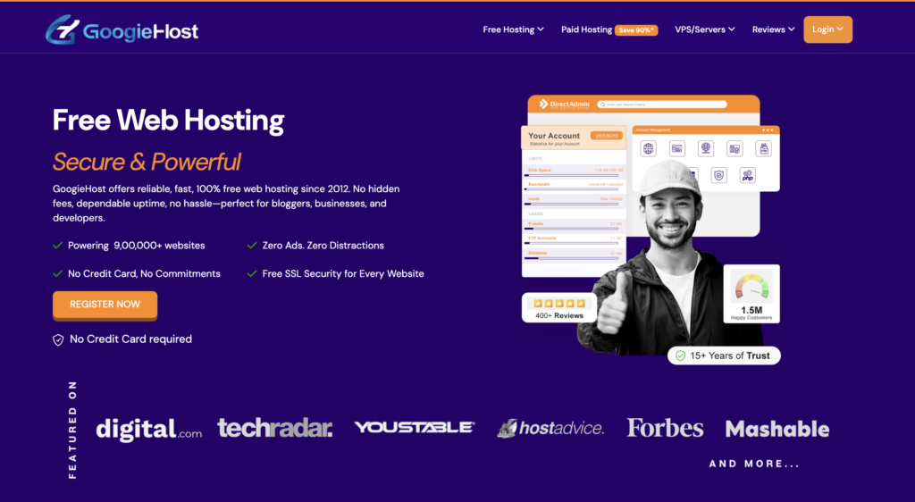
Task: Click the PHP icon in Account Management
Action: tap(748, 175)
